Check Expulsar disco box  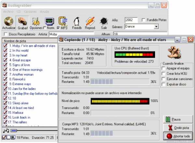click(163, 84)
